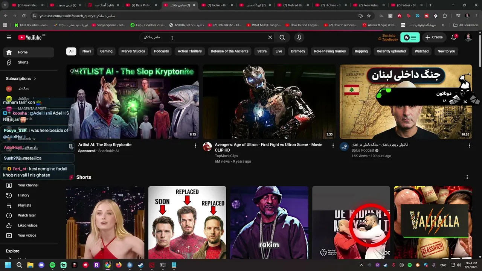The width and height of the screenshot is (482, 271).
Task: Filter results by Gaming
Action: pyautogui.click(x=106, y=51)
